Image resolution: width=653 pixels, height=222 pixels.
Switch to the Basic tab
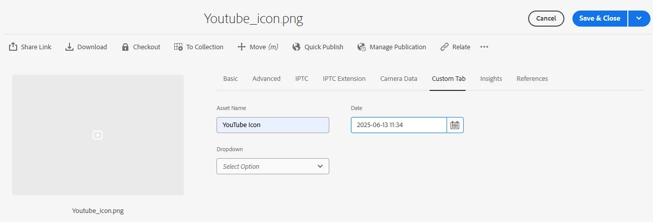pos(231,78)
